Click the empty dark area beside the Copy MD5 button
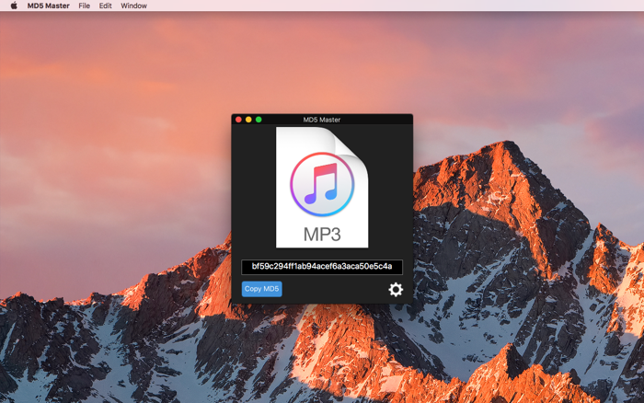The width and height of the screenshot is (644, 403). coord(335,289)
